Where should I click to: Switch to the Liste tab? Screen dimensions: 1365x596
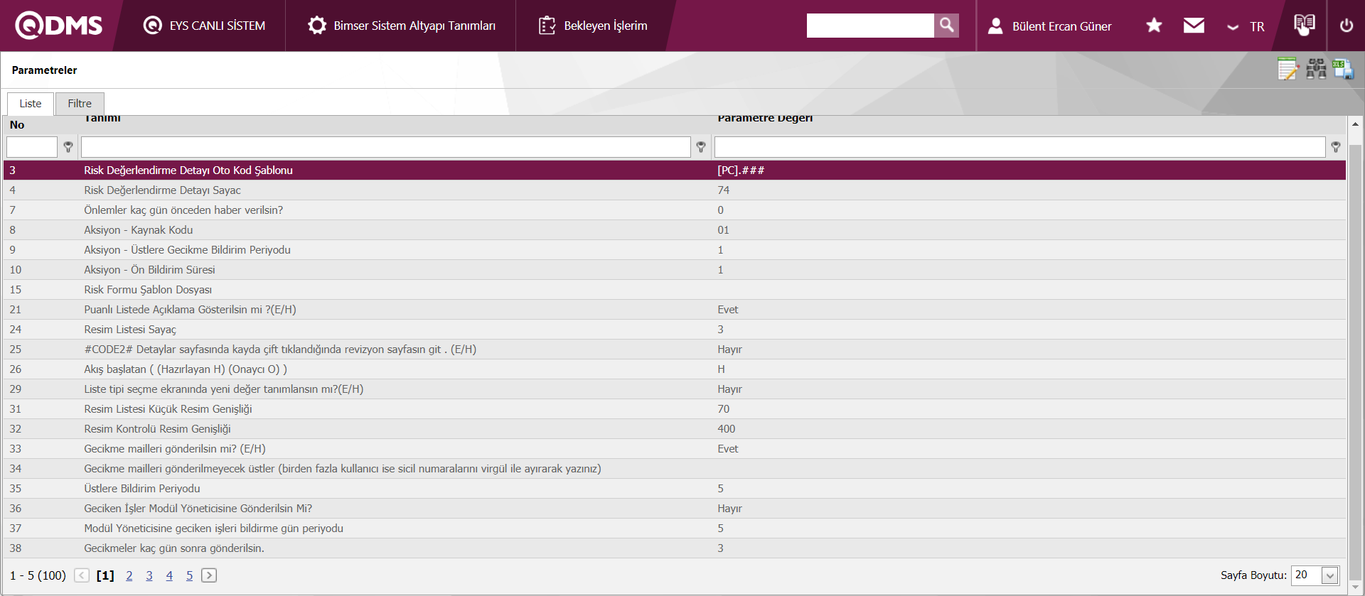31,104
